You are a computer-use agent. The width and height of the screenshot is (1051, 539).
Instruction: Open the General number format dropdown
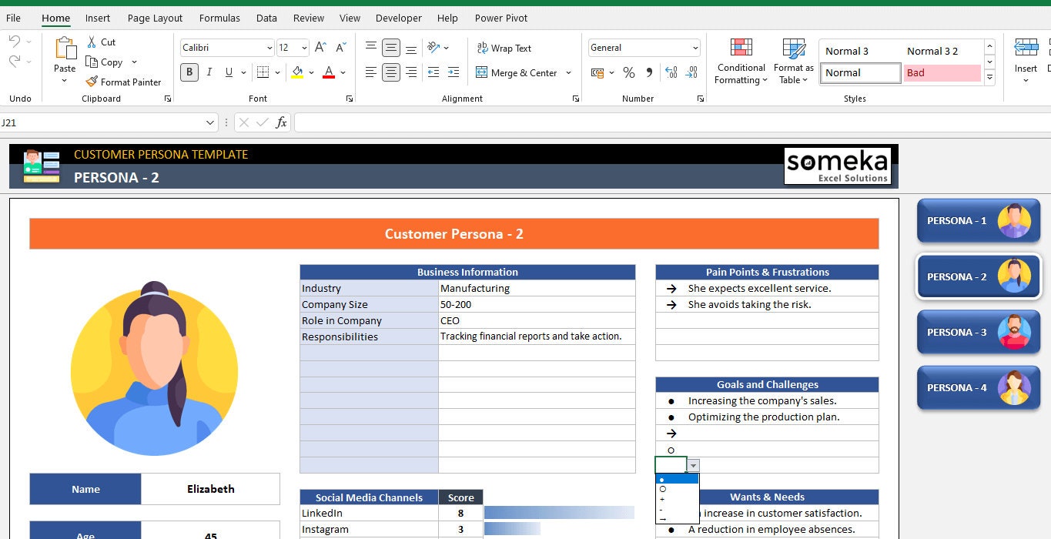click(695, 47)
